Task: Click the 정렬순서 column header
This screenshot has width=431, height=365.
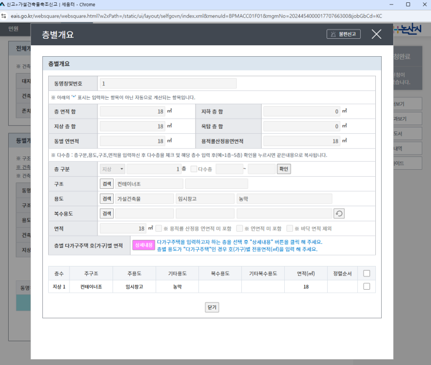Action: (342, 273)
